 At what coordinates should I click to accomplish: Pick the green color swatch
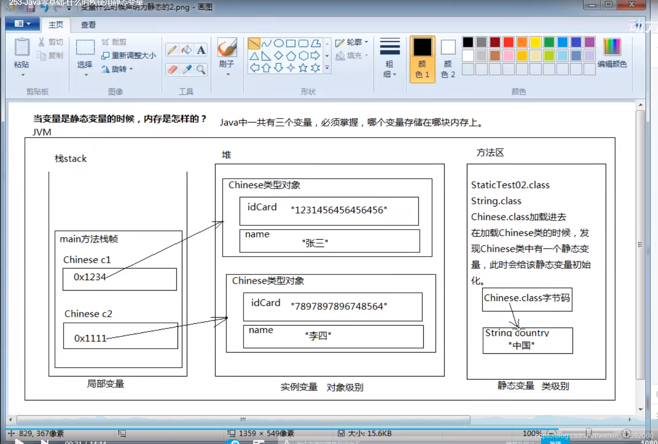pyautogui.click(x=549, y=42)
